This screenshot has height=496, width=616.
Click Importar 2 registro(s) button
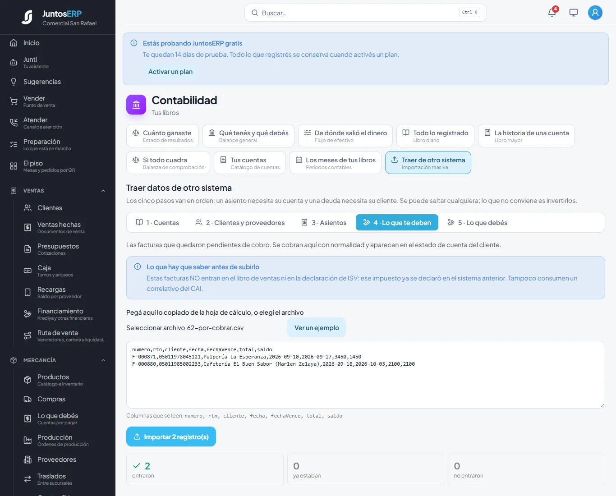[171, 436]
